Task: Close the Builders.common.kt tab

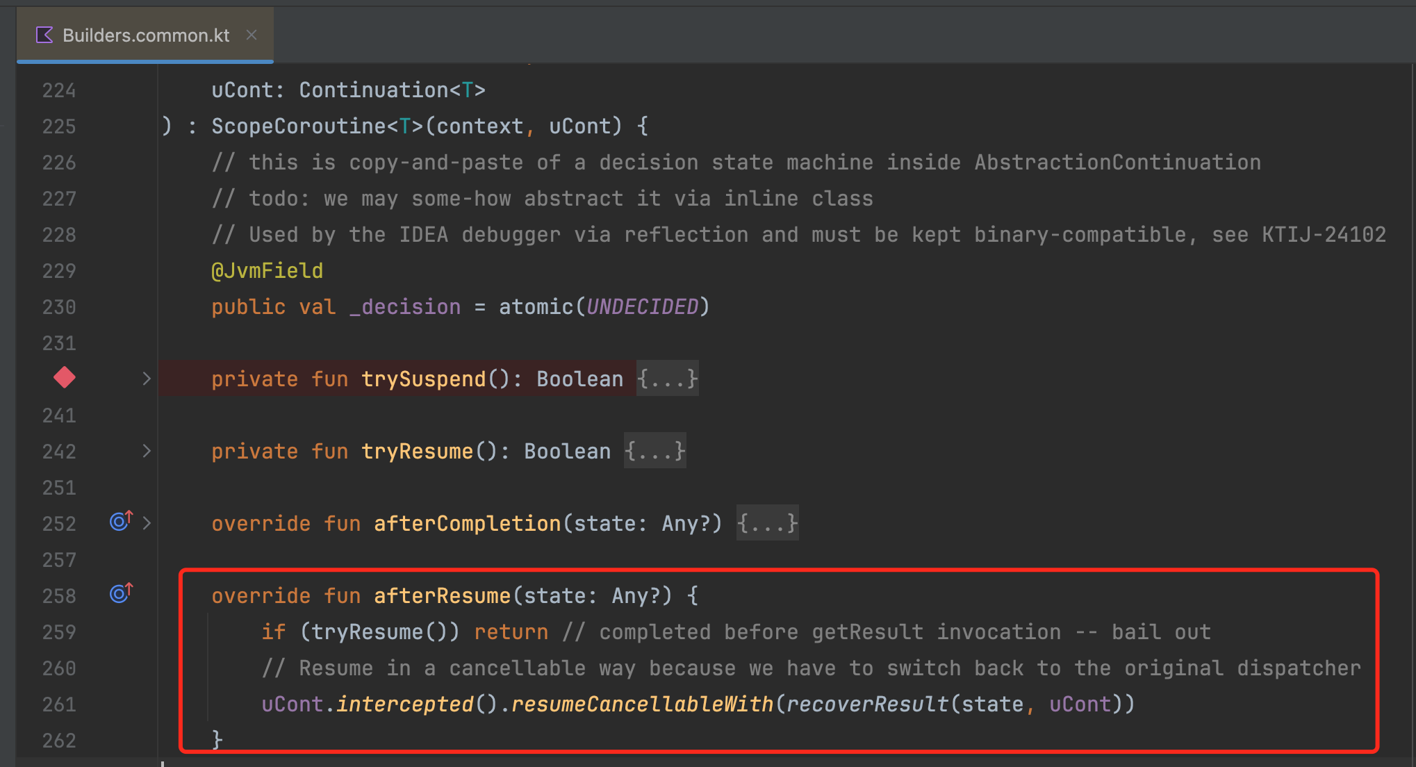Action: (x=252, y=35)
